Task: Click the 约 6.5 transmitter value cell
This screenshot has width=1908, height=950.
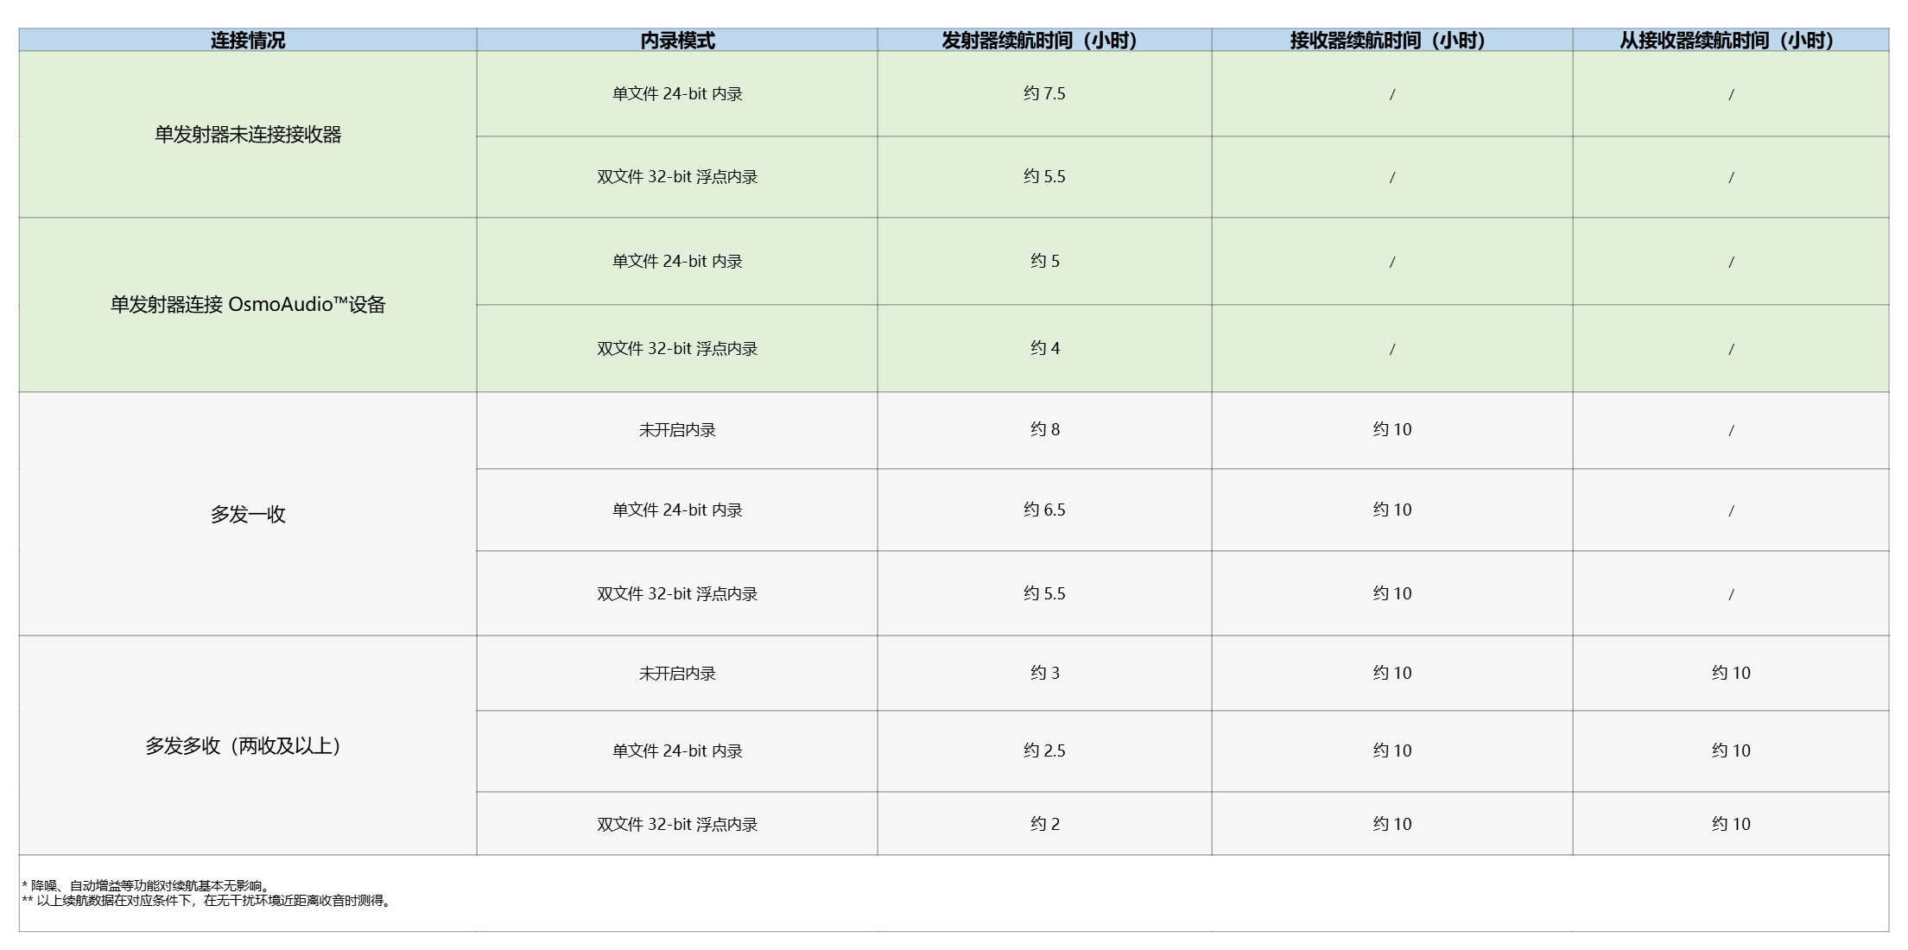Action: click(1044, 510)
